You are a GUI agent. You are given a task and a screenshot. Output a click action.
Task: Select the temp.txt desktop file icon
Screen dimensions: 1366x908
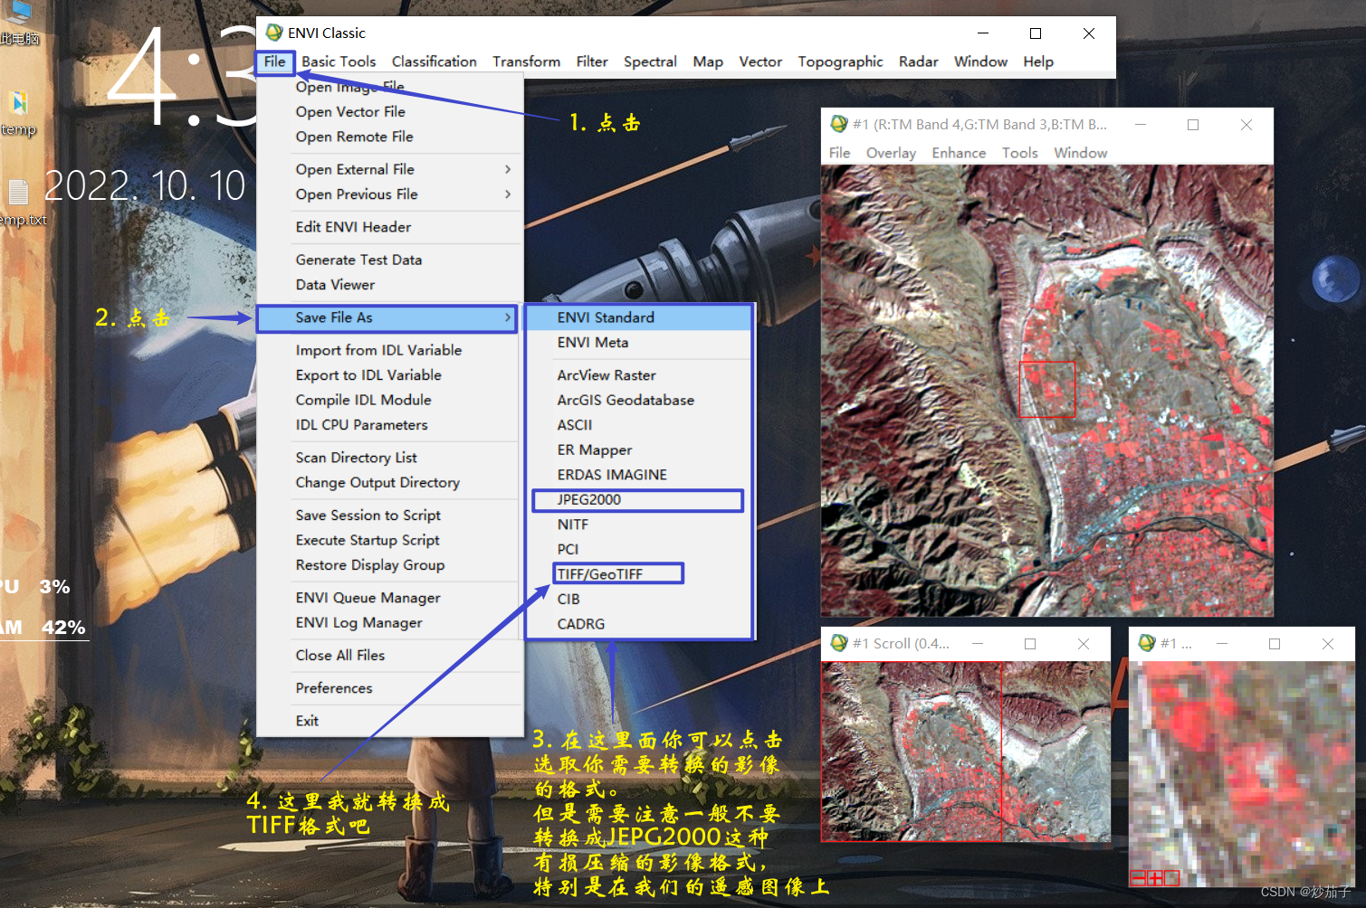click(20, 203)
